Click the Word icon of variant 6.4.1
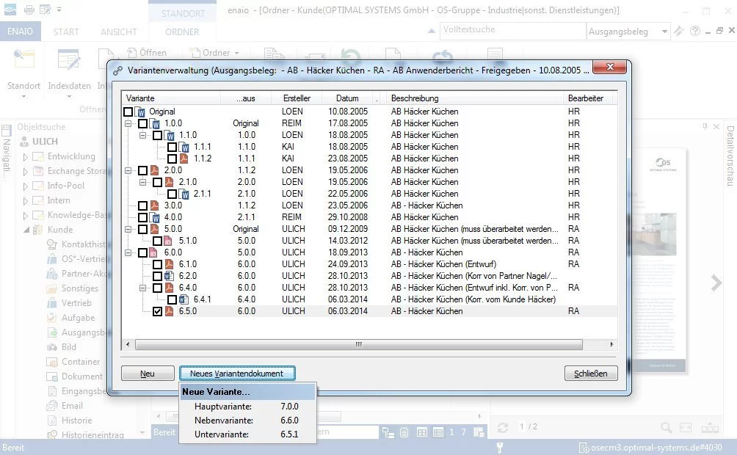737x455 pixels. coord(184,299)
